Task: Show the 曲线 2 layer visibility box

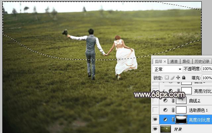Action: coord(155,101)
